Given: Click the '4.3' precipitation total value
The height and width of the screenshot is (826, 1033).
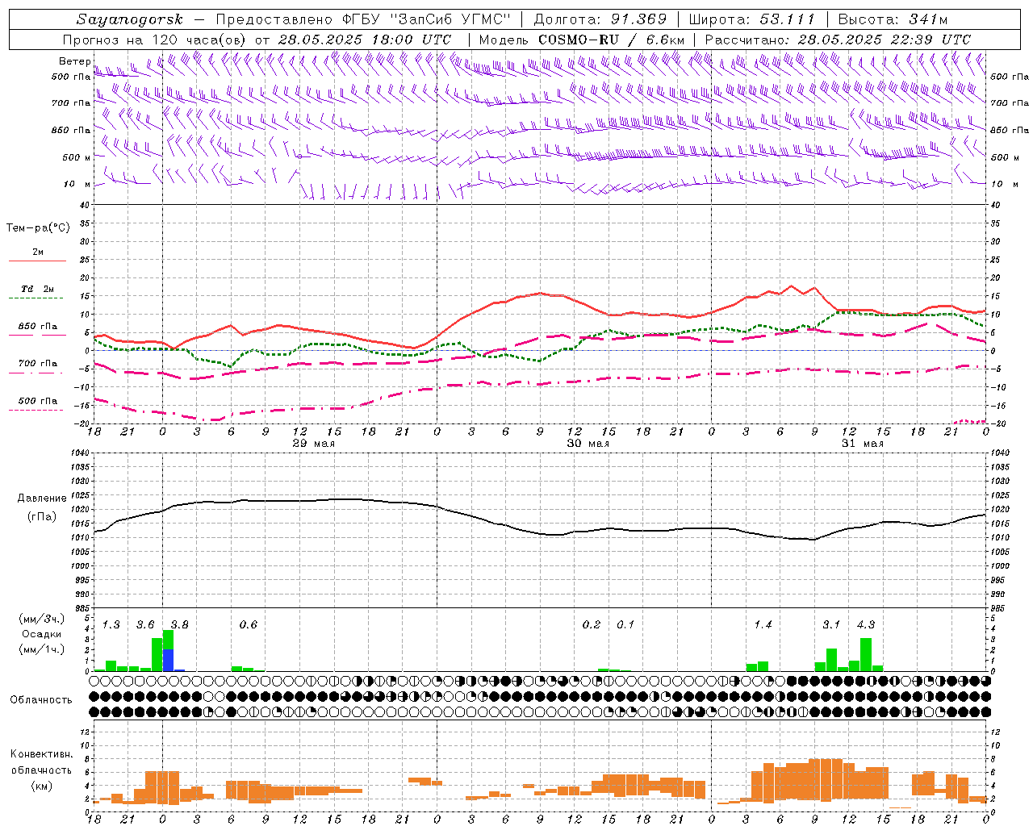Looking at the screenshot, I should click(x=866, y=625).
